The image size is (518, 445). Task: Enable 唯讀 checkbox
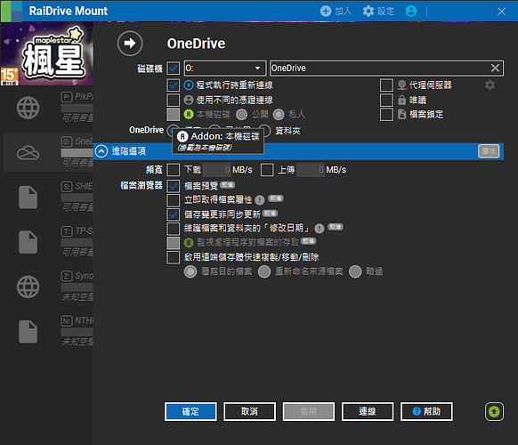point(386,100)
